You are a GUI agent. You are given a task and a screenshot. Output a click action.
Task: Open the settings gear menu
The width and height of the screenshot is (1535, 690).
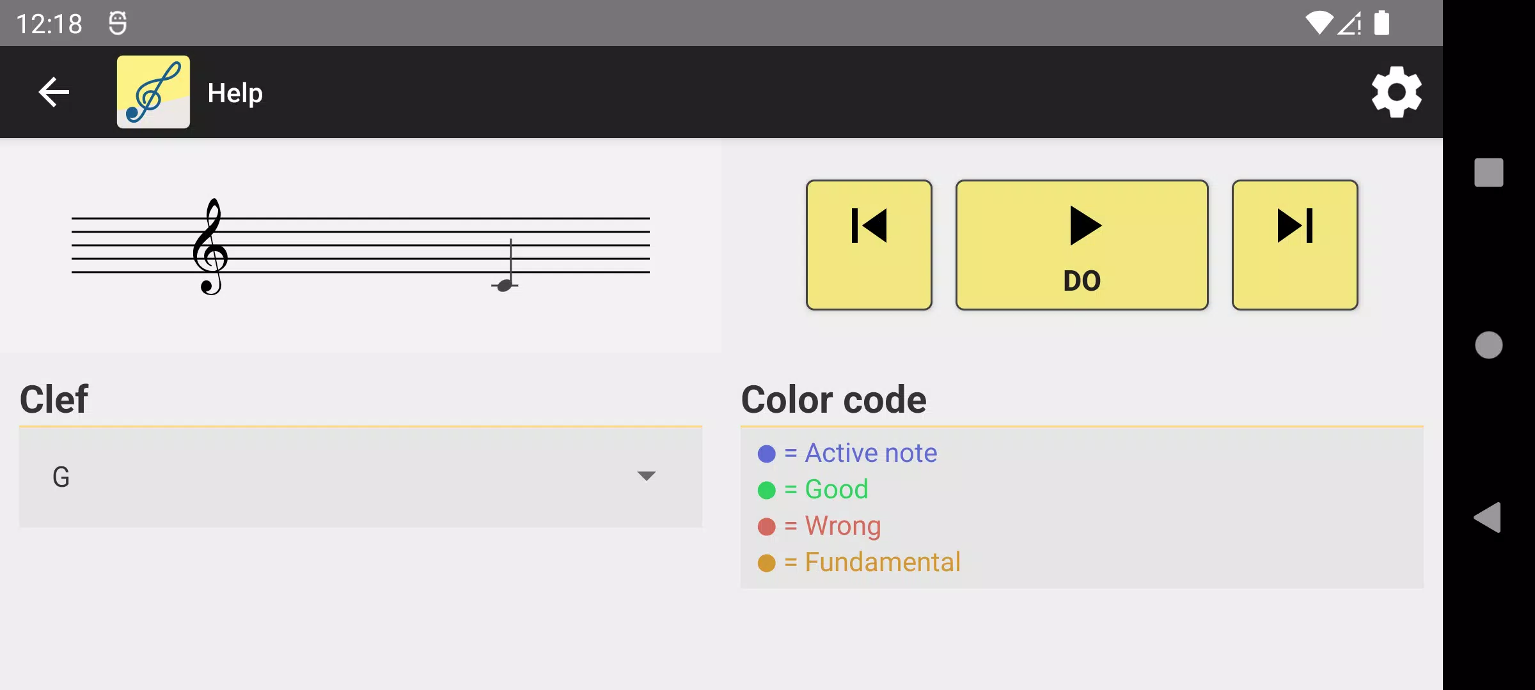coord(1395,92)
